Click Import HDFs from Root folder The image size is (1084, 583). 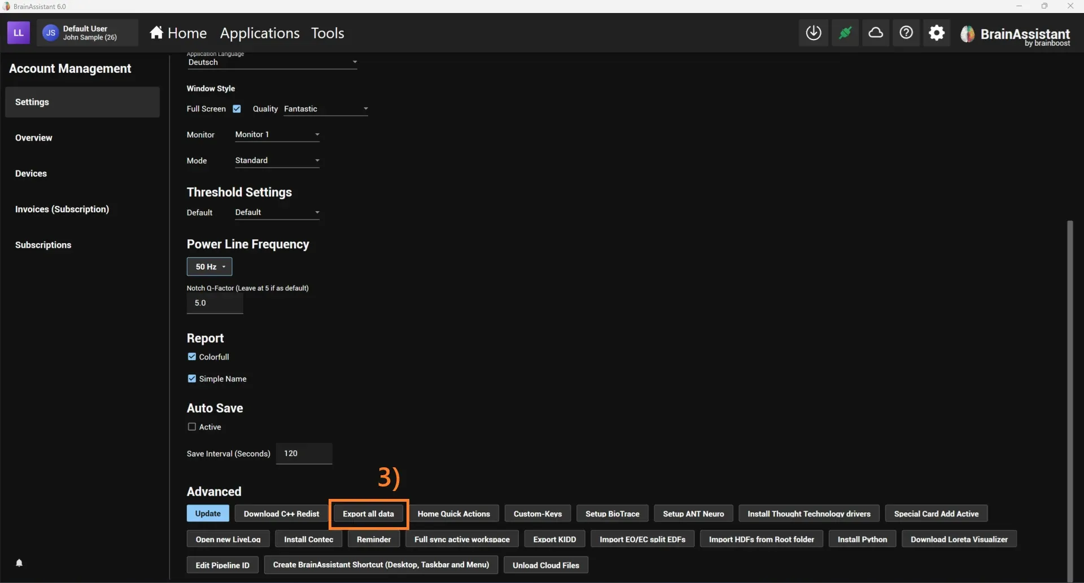tap(762, 539)
